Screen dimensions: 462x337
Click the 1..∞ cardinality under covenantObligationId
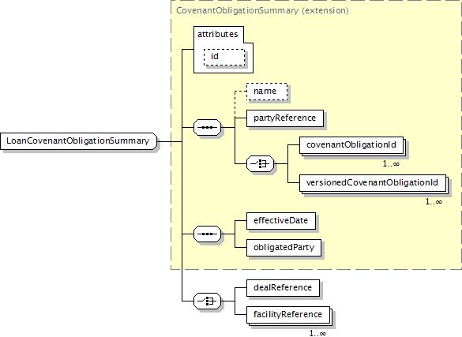391,163
